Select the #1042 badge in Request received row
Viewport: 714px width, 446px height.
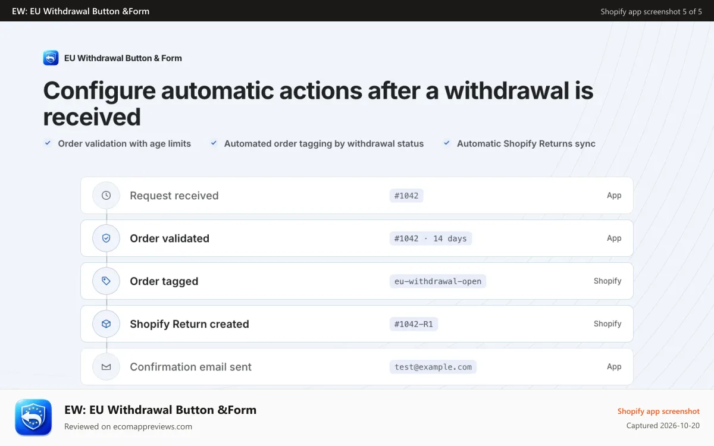[406, 195]
